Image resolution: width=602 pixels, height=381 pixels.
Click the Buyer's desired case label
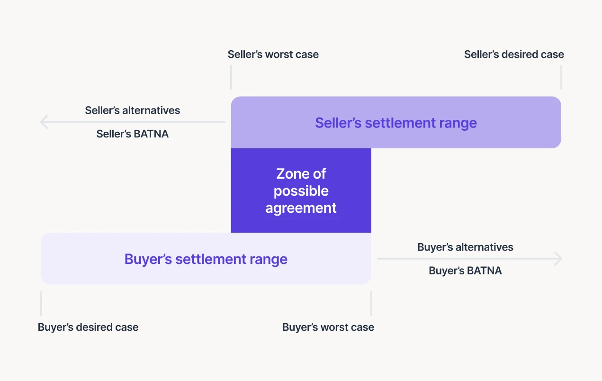pyautogui.click(x=88, y=327)
